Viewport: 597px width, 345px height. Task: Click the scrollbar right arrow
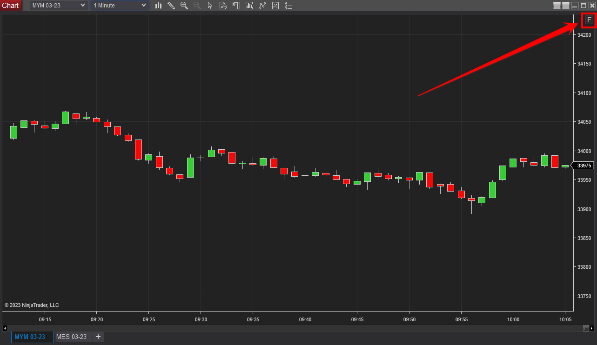pos(592,328)
